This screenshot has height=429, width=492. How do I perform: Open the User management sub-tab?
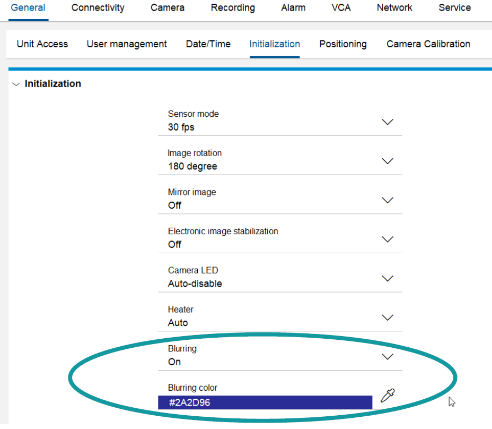(127, 44)
